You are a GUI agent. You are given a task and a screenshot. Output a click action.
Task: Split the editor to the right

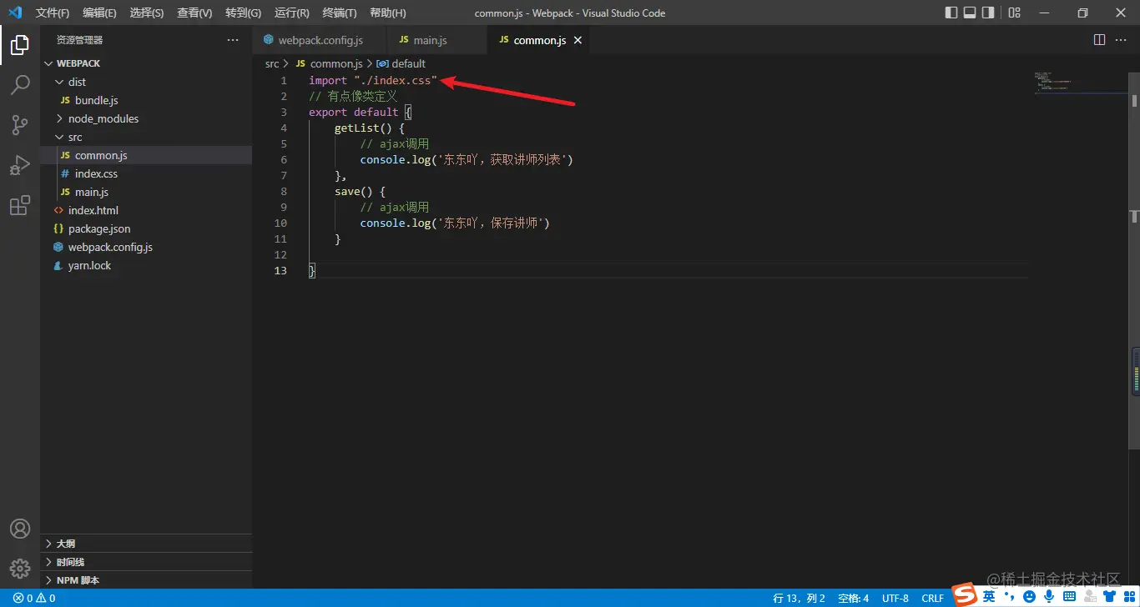coord(1099,40)
